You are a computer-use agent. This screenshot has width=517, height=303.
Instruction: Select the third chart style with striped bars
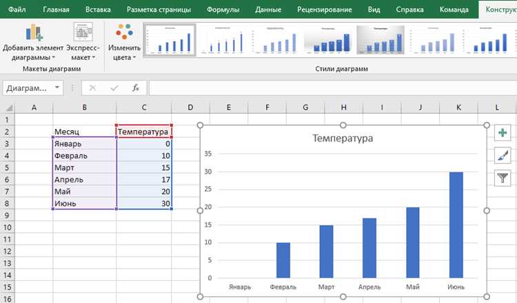[x=275, y=40]
